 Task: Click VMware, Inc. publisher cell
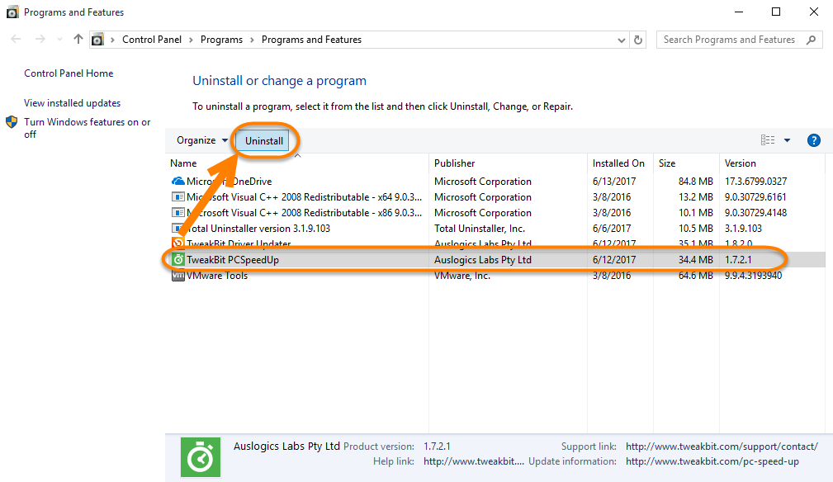pos(462,276)
